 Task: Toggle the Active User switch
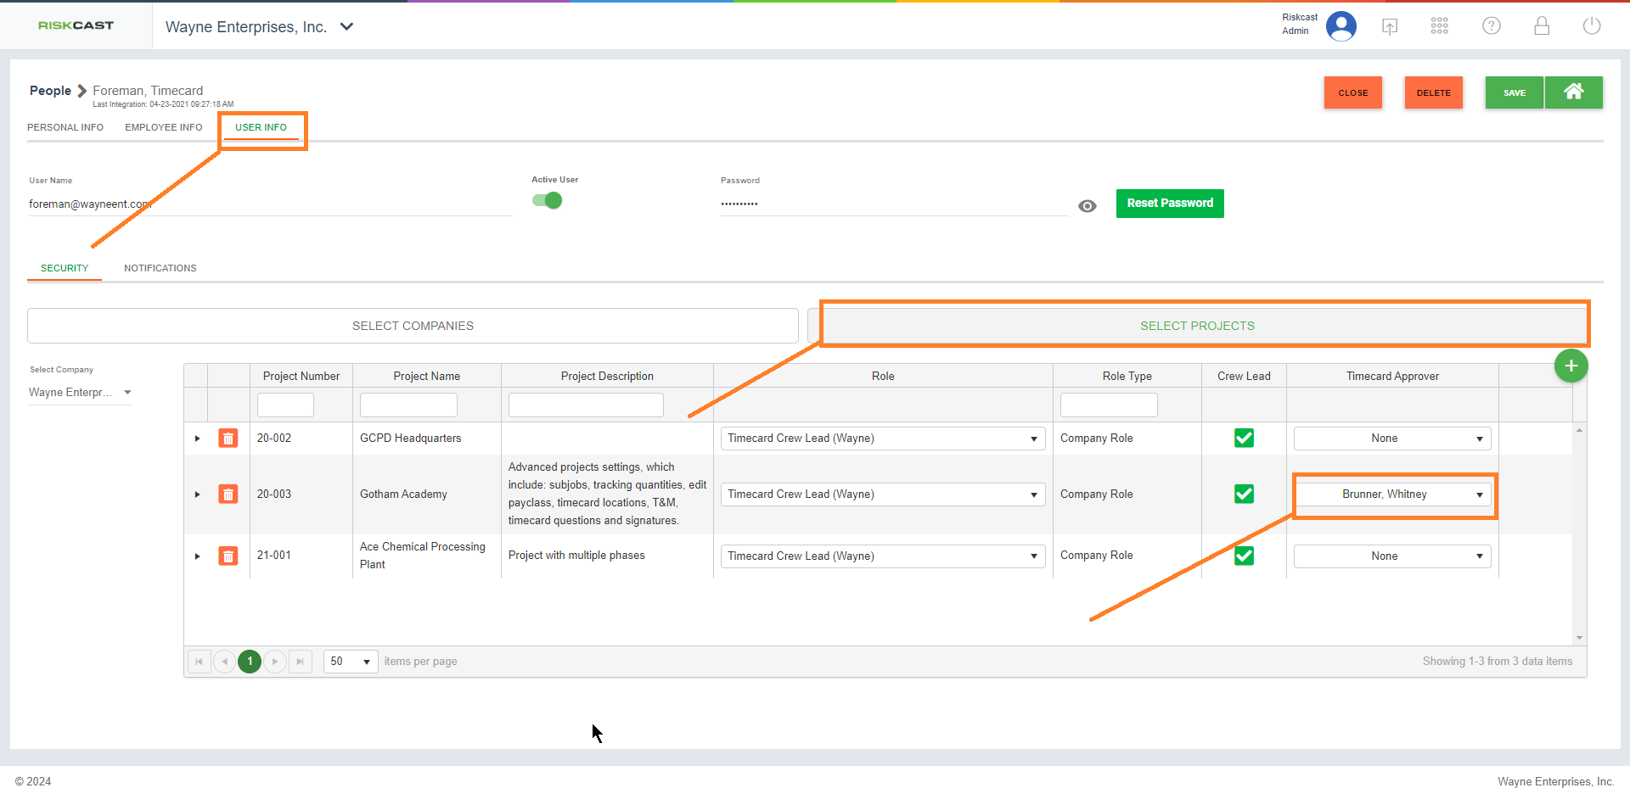click(548, 201)
